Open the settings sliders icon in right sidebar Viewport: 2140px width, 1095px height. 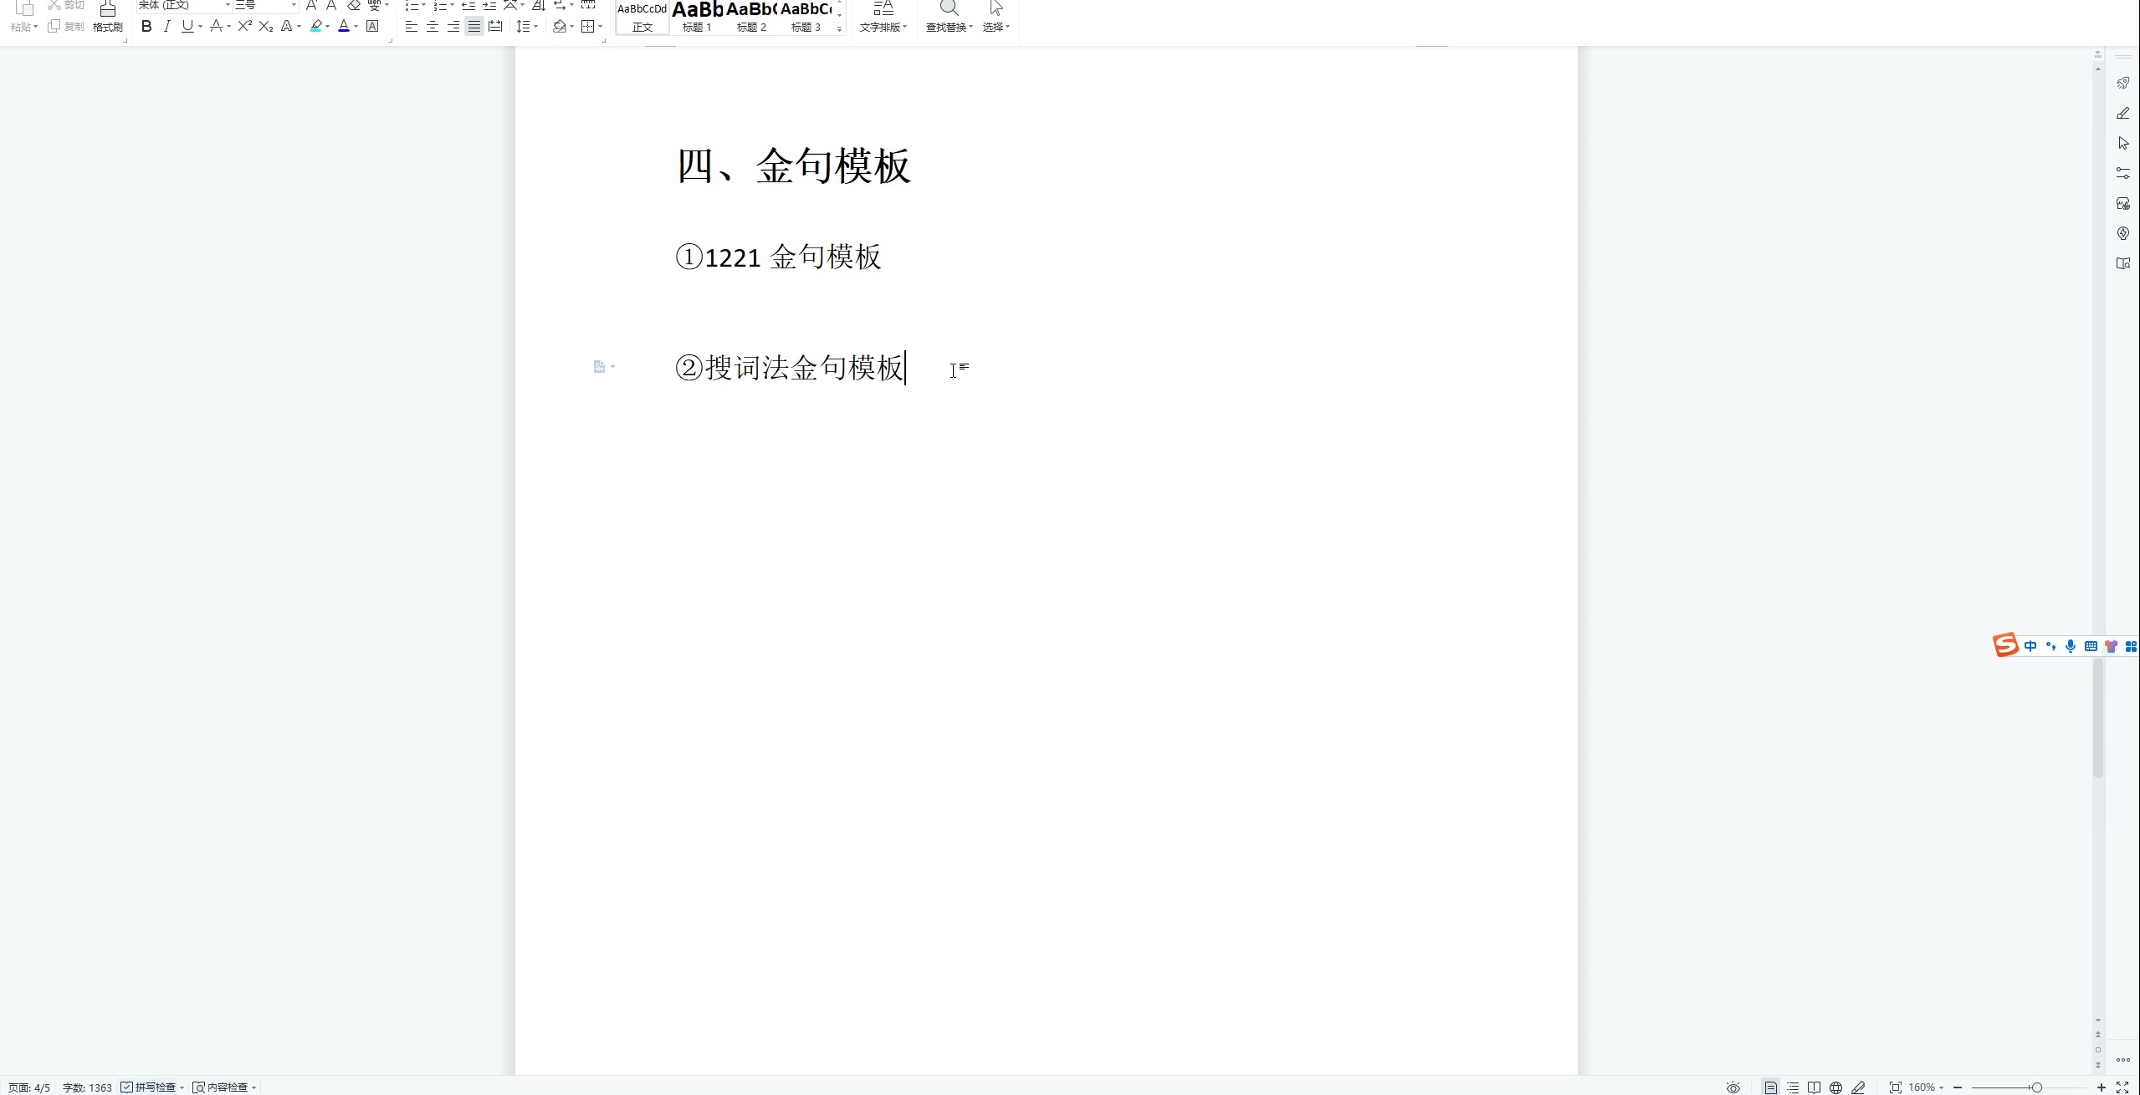pos(2122,173)
